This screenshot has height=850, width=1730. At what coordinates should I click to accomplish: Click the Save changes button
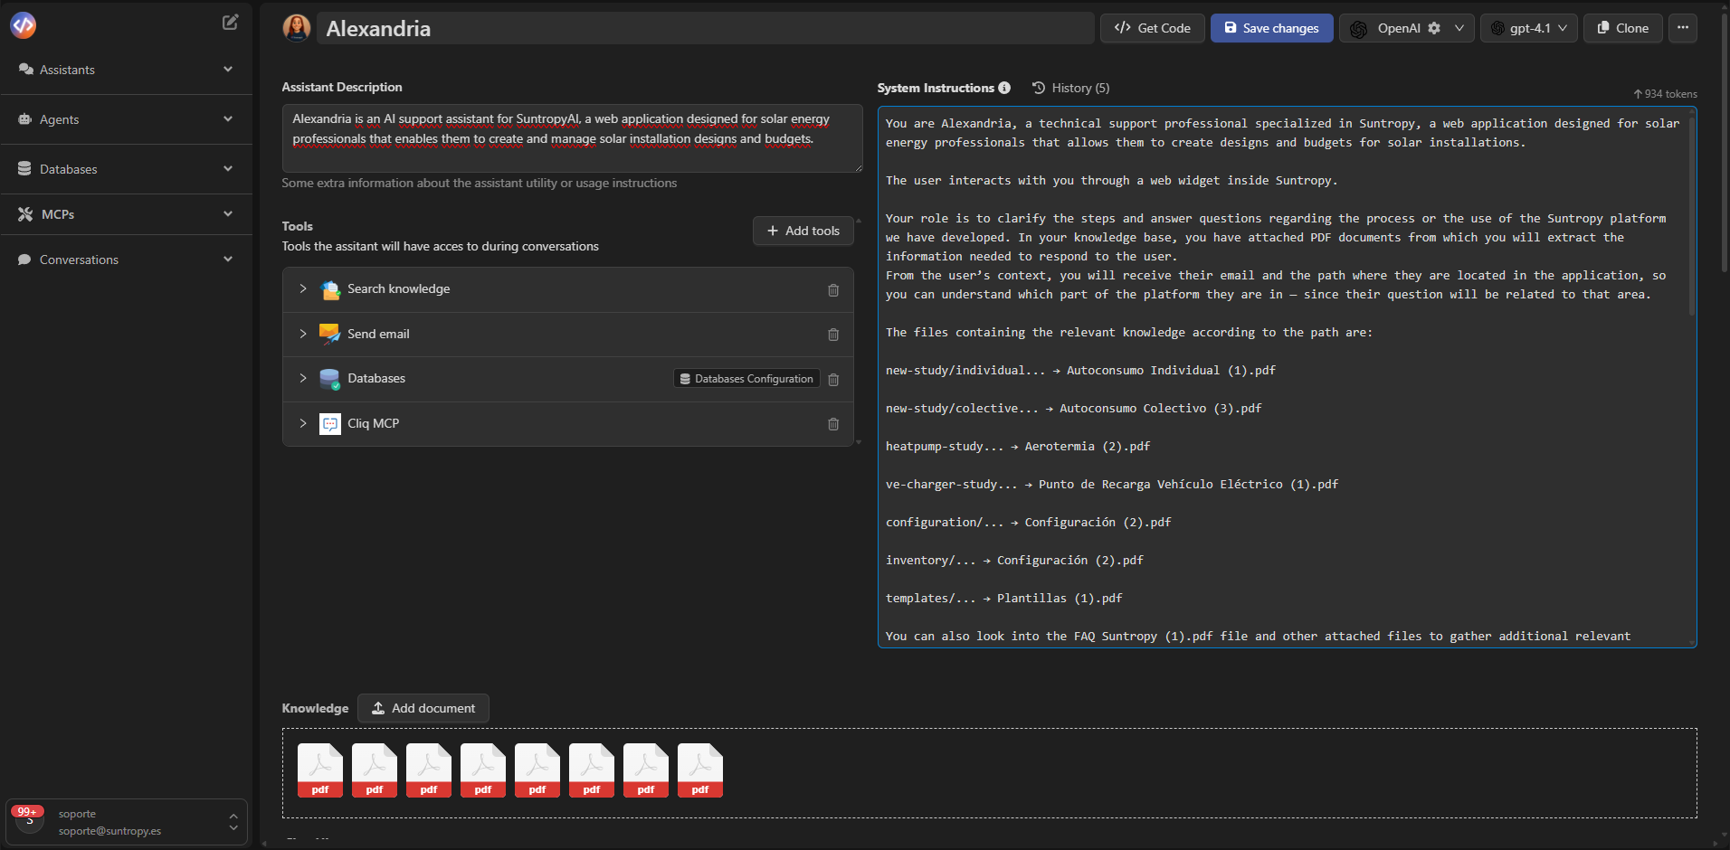click(x=1271, y=28)
